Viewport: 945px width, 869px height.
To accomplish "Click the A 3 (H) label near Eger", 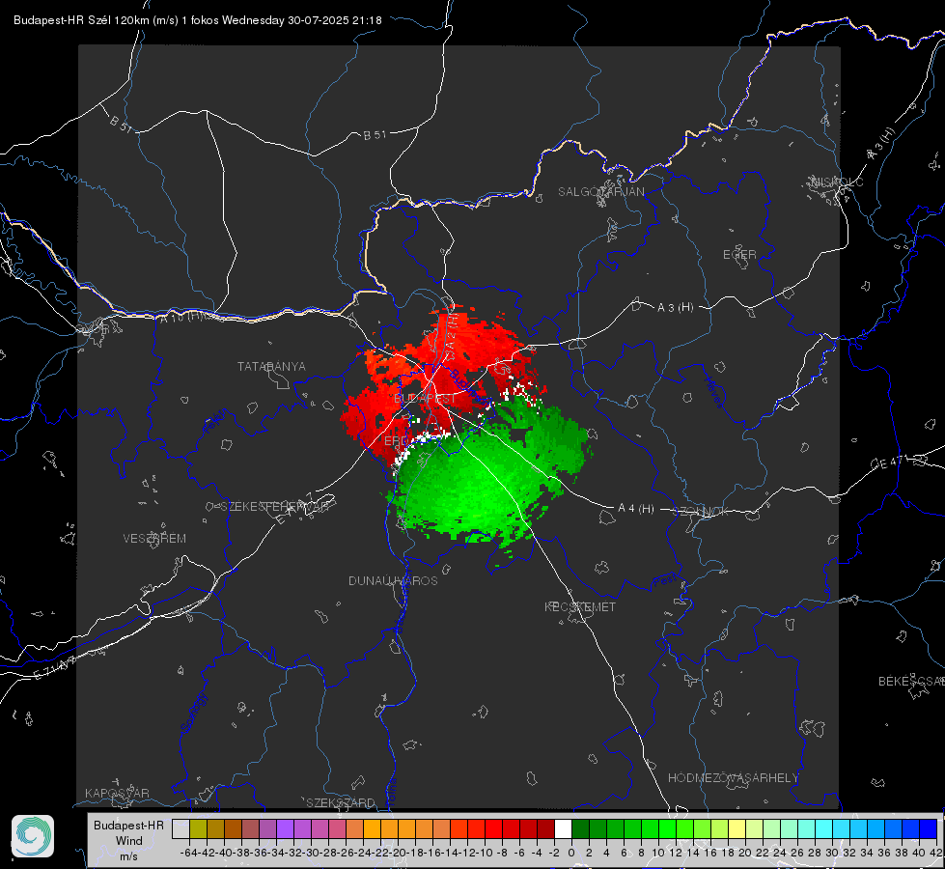I will point(675,308).
